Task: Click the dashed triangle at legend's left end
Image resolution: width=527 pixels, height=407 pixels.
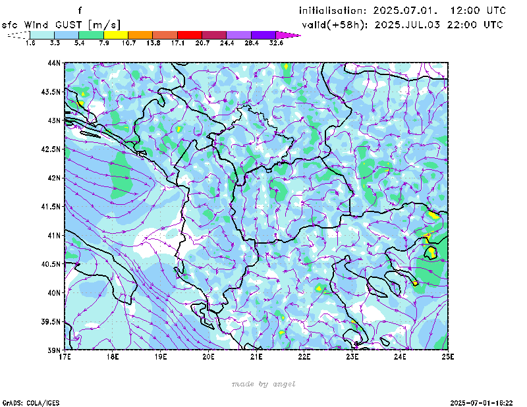Action: [x=18, y=35]
